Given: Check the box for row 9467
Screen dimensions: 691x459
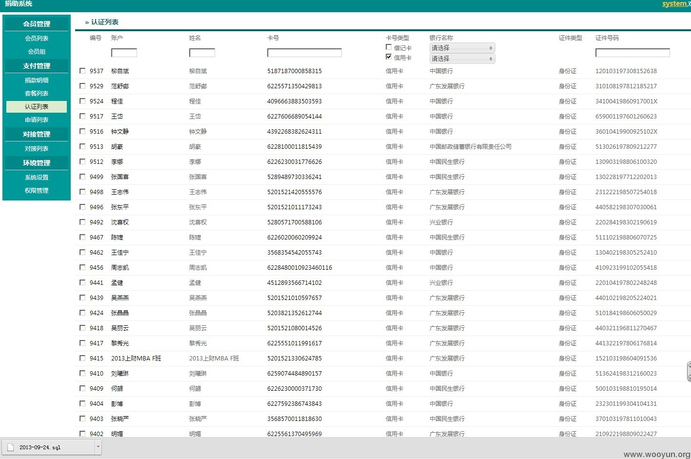Looking at the screenshot, I should tap(82, 237).
